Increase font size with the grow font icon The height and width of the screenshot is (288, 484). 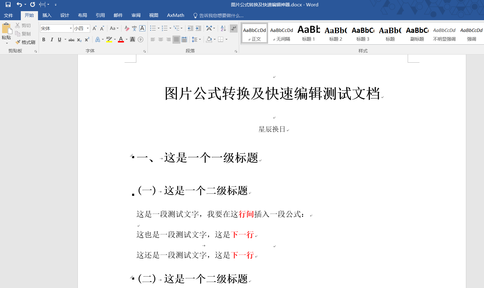pos(94,28)
